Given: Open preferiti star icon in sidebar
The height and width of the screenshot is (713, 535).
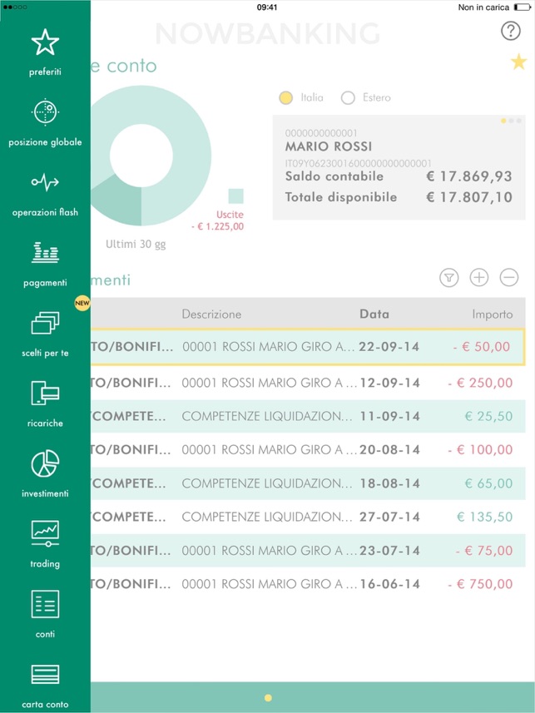Looking at the screenshot, I should pyautogui.click(x=45, y=42).
